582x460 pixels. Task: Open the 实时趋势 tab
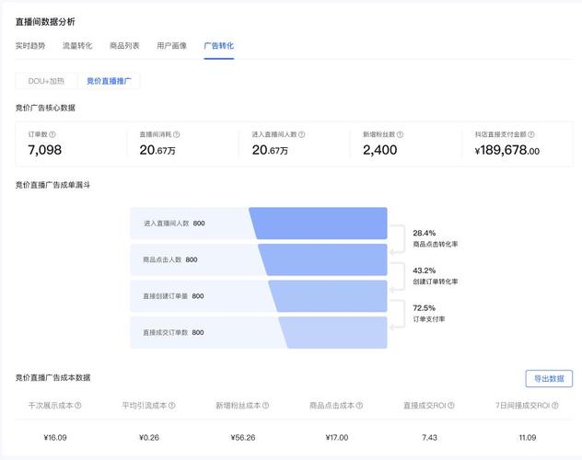point(30,46)
